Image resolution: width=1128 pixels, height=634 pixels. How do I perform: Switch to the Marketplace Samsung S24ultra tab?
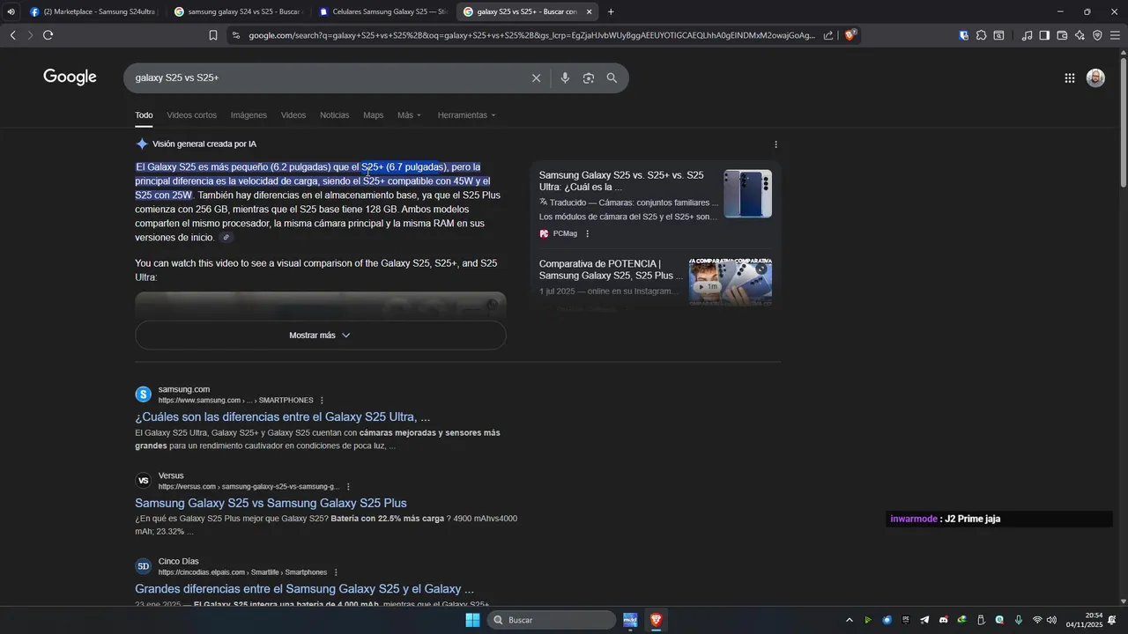(93, 11)
